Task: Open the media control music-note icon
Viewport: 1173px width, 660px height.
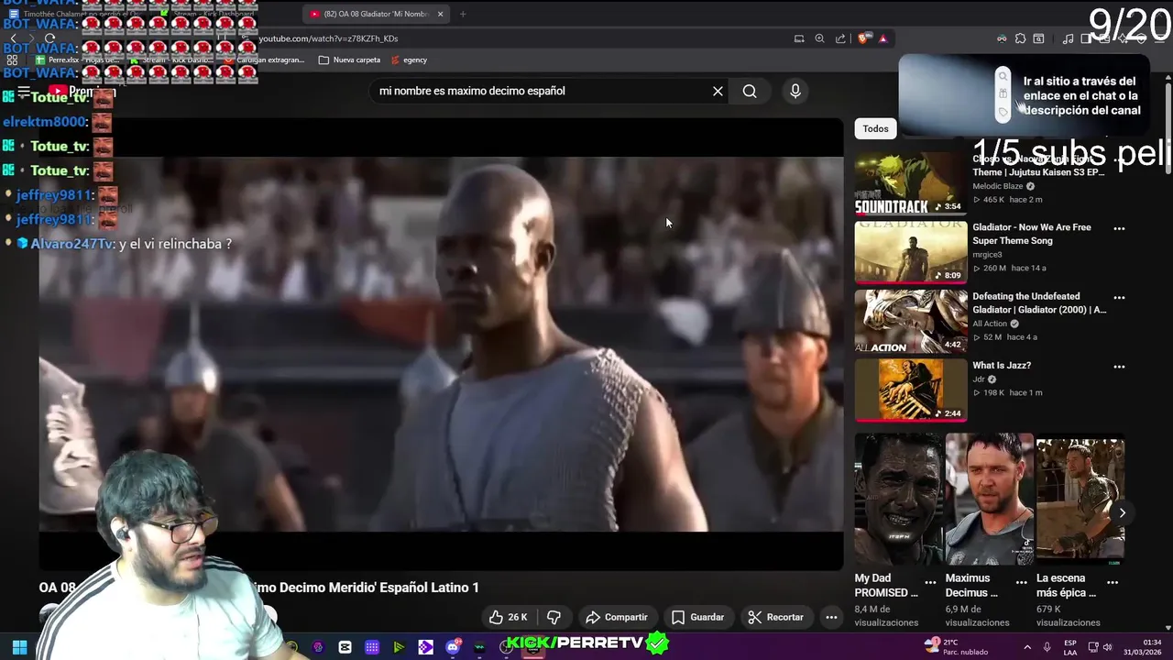Action: click(1068, 38)
